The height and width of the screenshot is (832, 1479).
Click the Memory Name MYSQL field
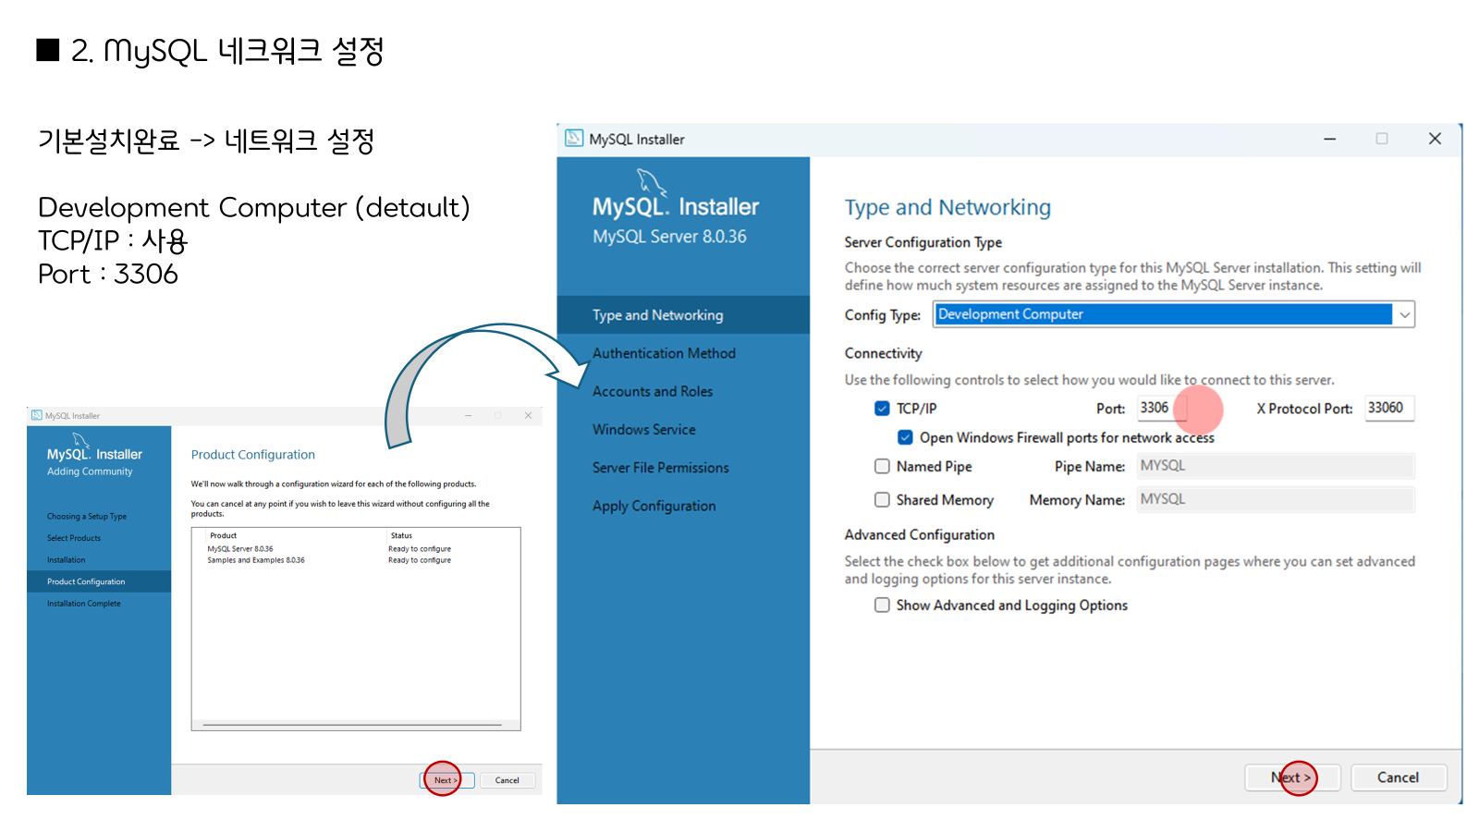click(1275, 499)
